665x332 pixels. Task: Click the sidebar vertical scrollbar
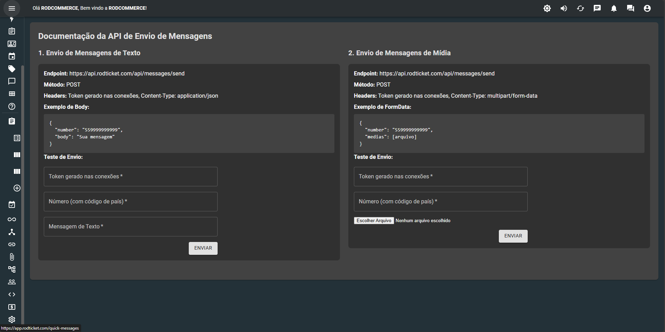tap(23, 195)
